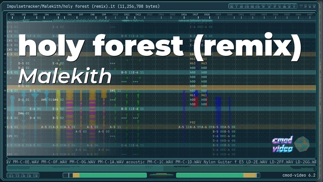Image resolution: width=323 pixels, height=182 pixels.
Task: Click the right channel level meter
Action: [218, 175]
